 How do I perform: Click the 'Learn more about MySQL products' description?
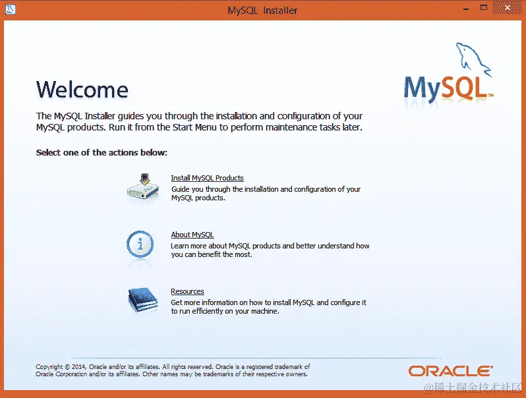[x=270, y=250]
